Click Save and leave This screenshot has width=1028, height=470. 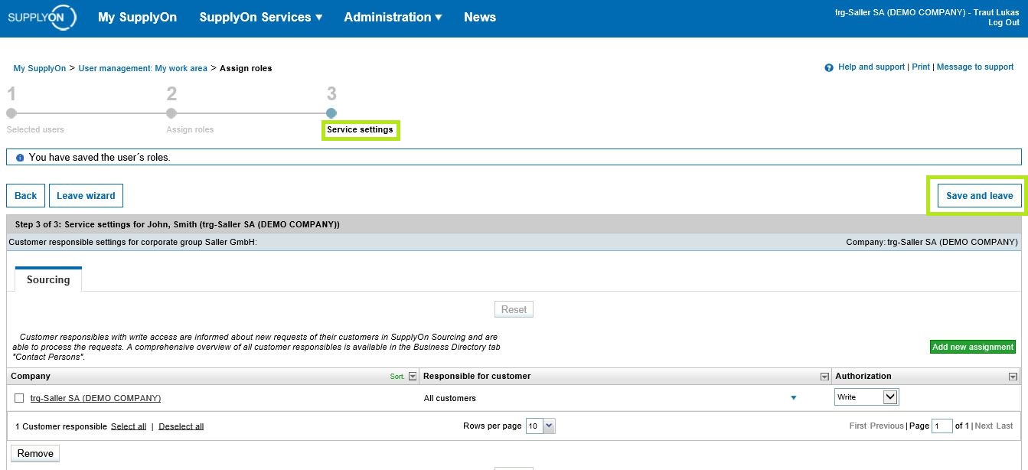pos(980,196)
